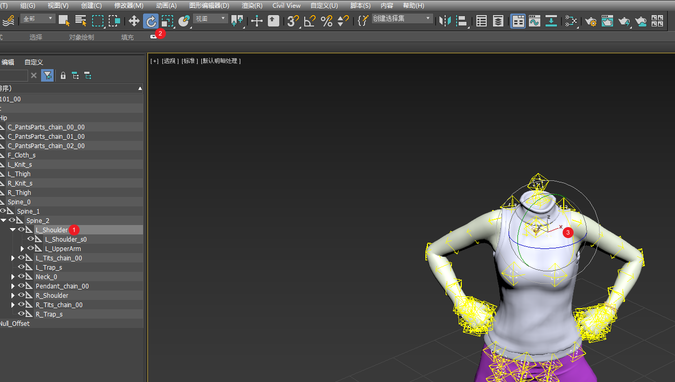The width and height of the screenshot is (675, 382).
Task: Open the 视图(V) menu
Action: pos(58,5)
